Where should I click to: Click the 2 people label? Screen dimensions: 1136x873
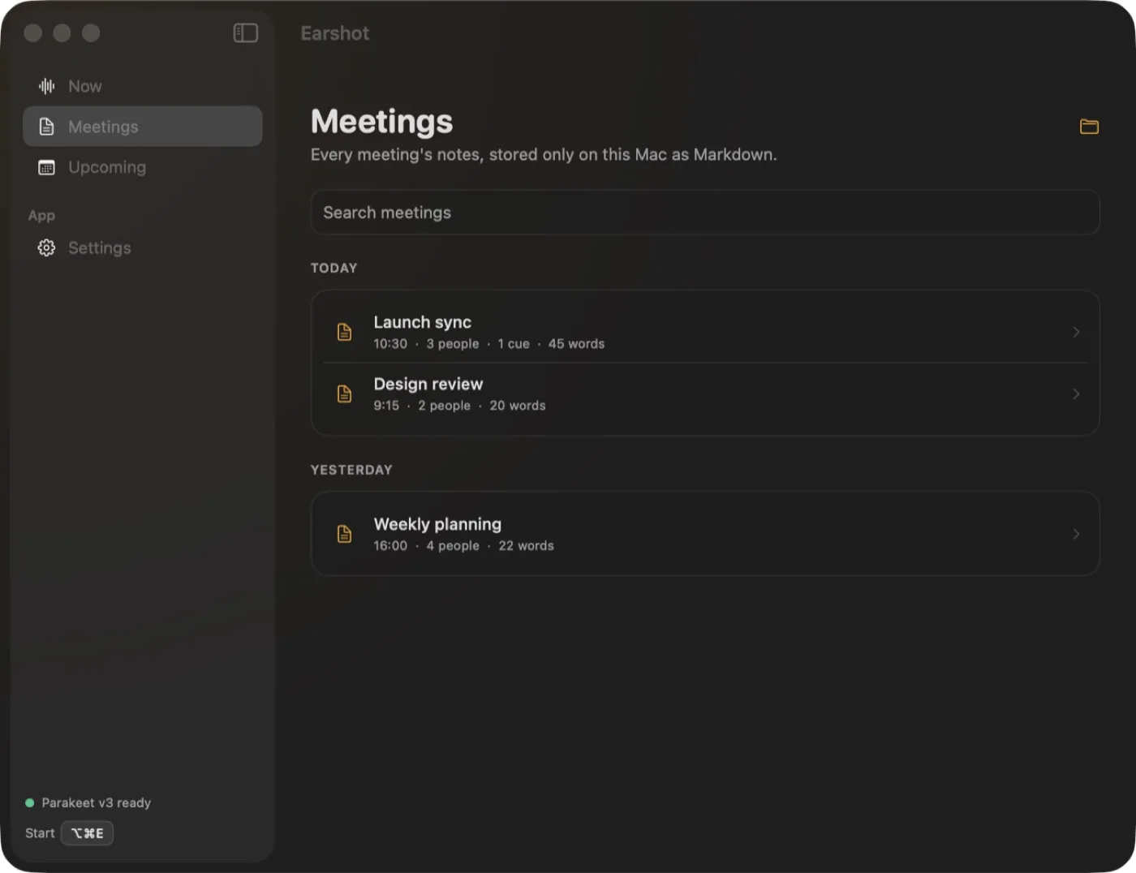point(444,406)
